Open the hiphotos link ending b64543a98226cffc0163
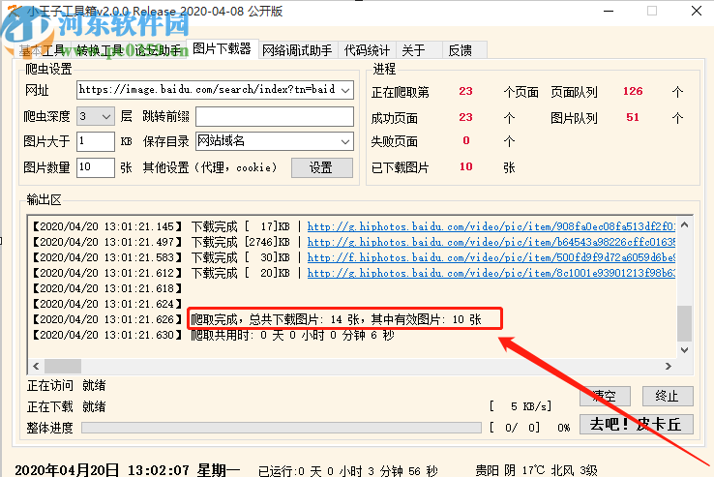This screenshot has width=714, height=477. click(491, 242)
